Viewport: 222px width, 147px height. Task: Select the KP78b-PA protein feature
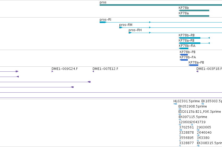tap(184, 60)
